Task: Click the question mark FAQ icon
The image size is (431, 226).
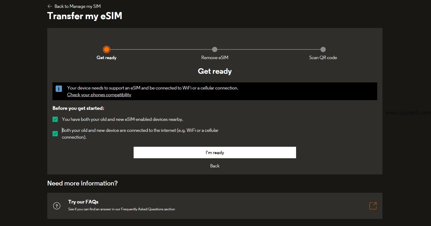Action: [57, 206]
